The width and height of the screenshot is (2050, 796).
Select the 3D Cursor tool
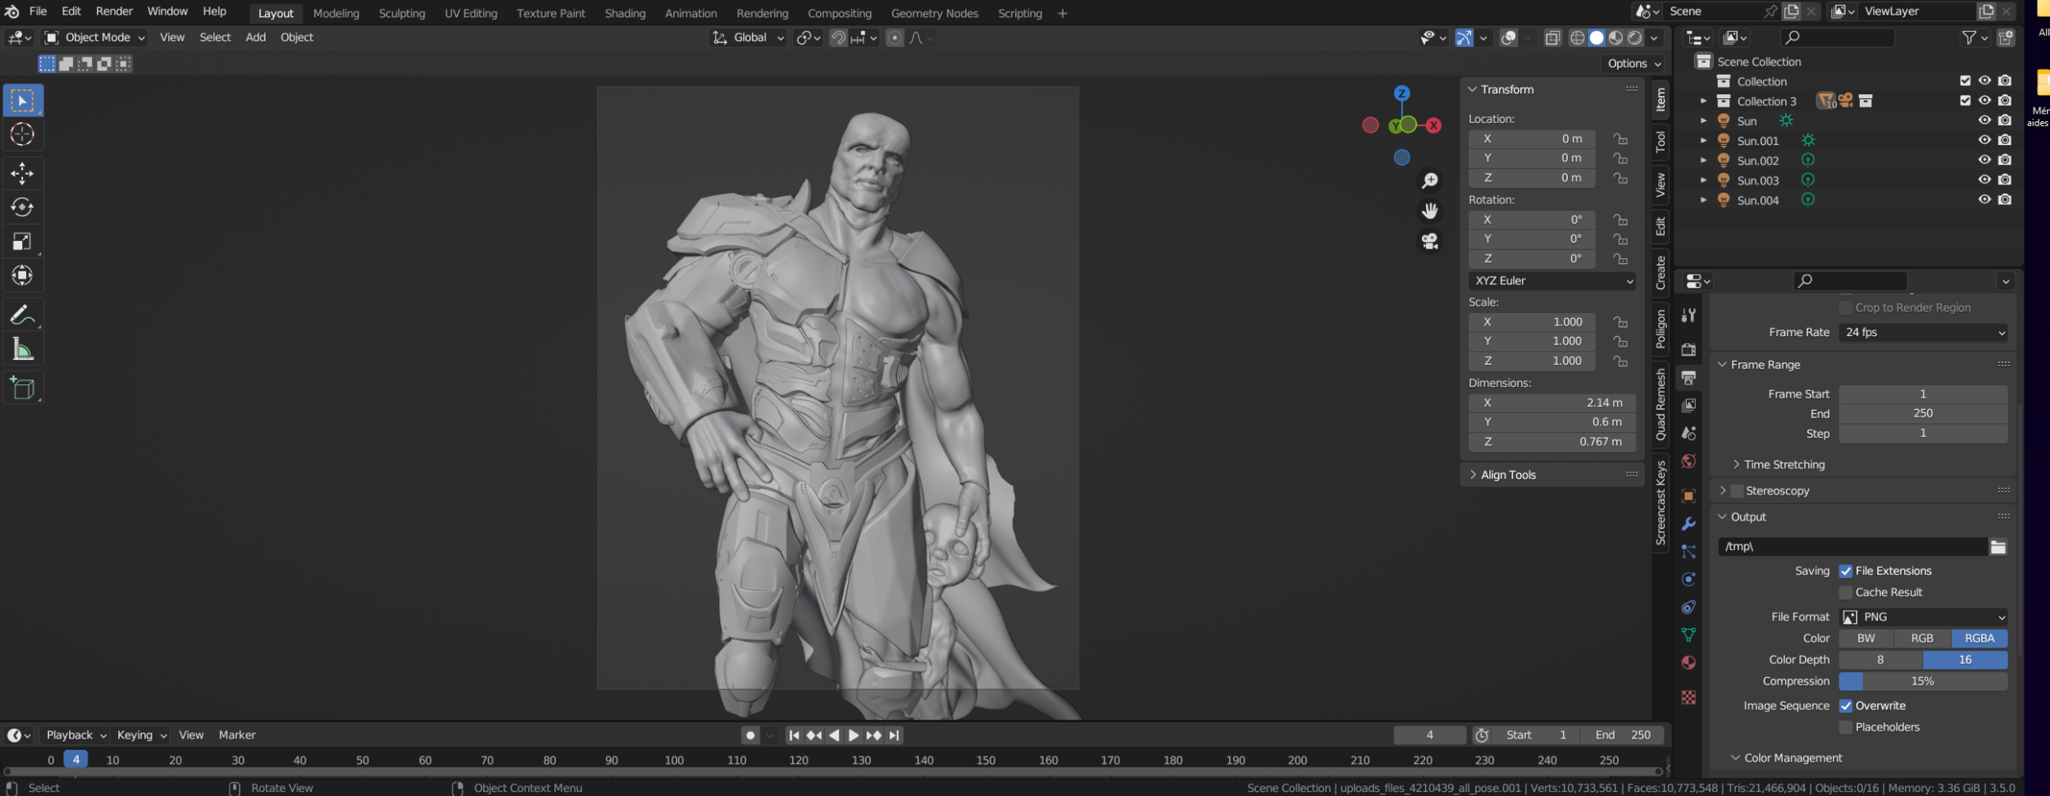tap(22, 134)
